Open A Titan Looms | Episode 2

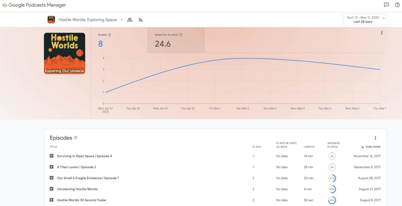(77, 167)
